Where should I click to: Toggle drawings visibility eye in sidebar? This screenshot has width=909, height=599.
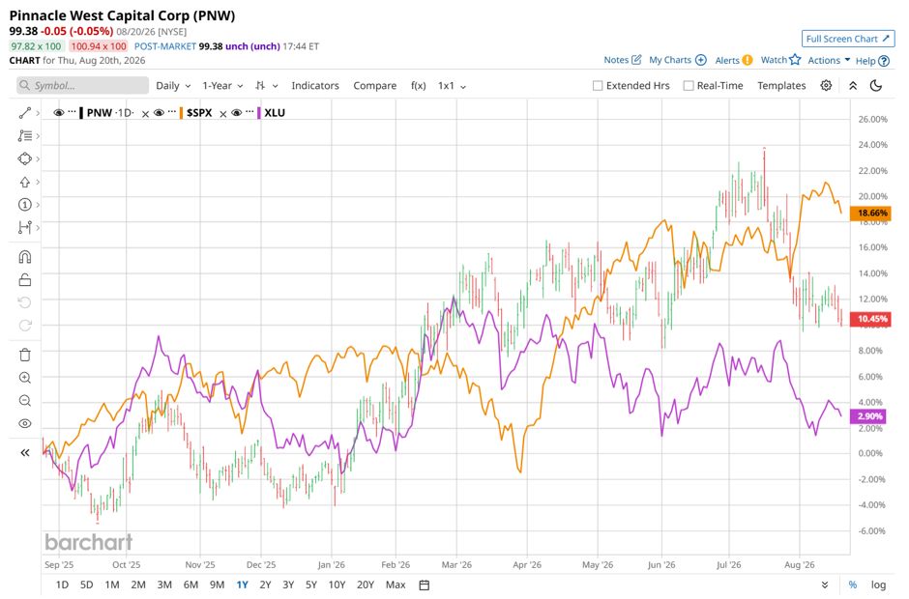25,423
